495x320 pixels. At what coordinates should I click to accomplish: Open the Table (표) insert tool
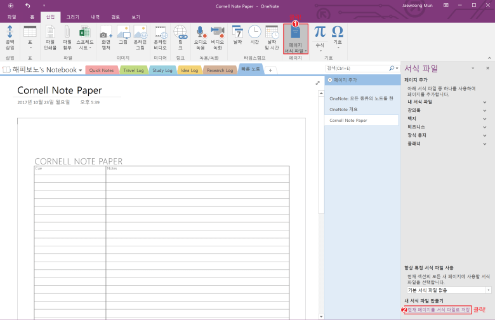[30, 37]
